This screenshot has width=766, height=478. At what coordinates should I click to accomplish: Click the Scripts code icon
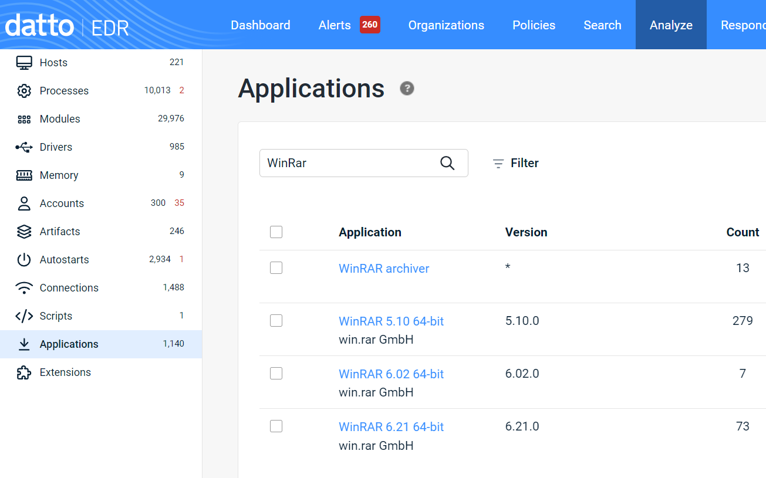click(24, 316)
